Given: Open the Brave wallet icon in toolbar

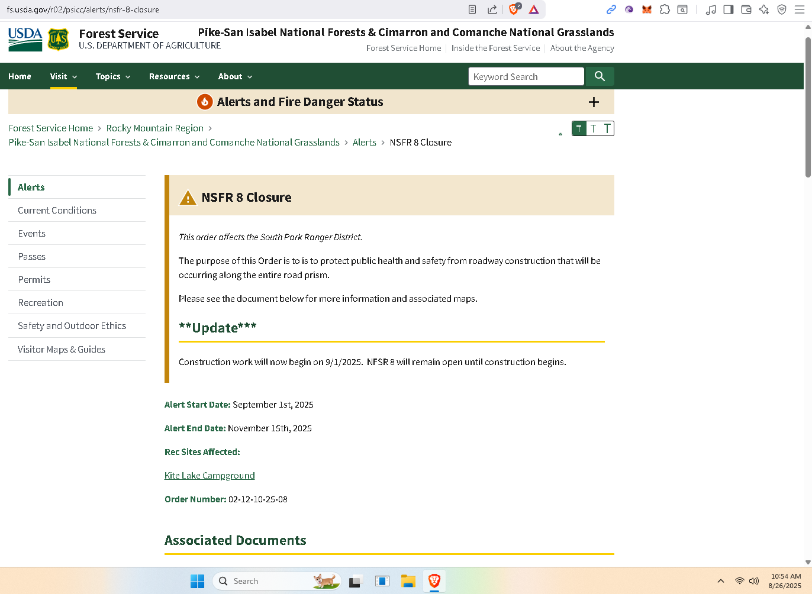Looking at the screenshot, I should click(x=746, y=9).
